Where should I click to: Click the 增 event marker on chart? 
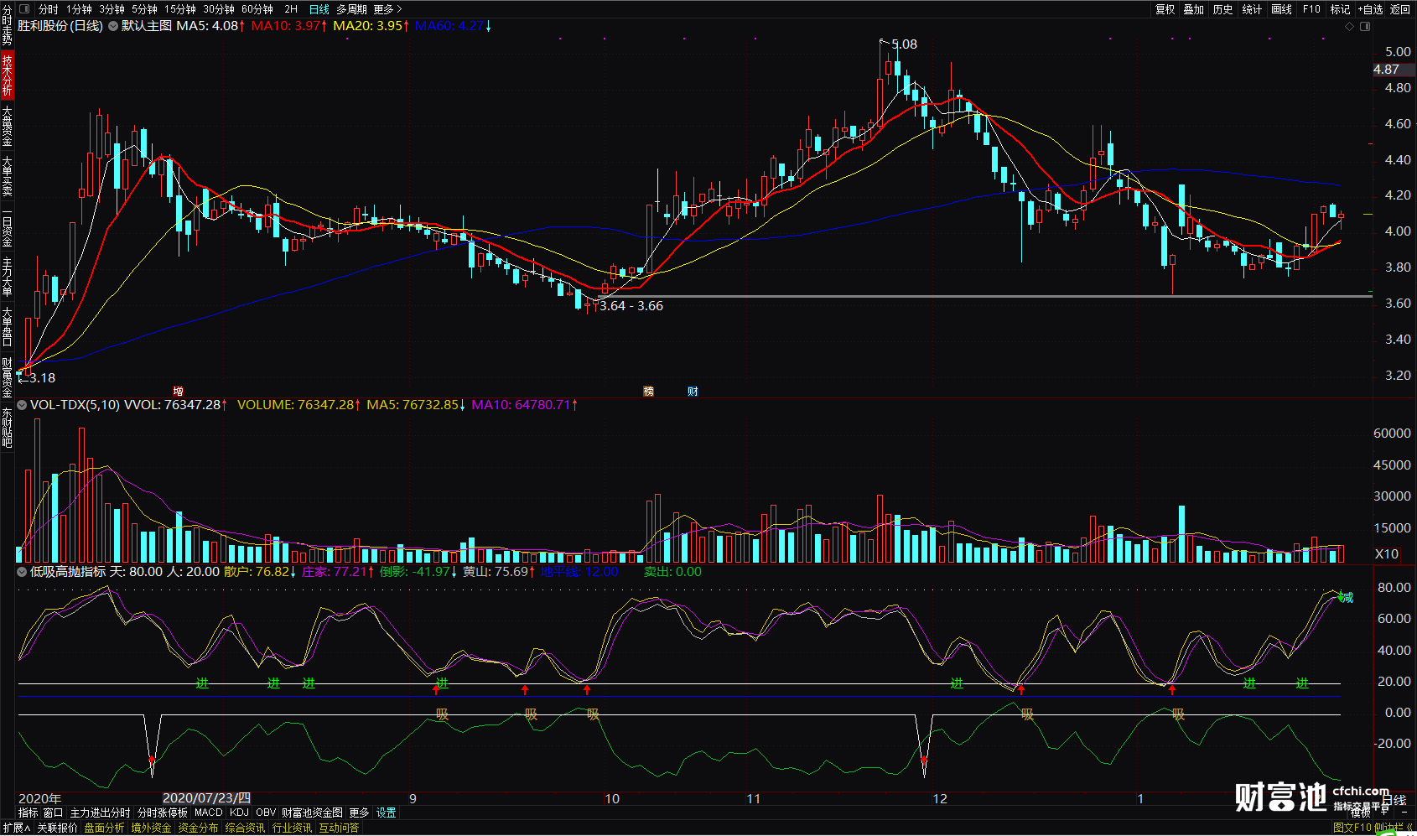coord(178,392)
